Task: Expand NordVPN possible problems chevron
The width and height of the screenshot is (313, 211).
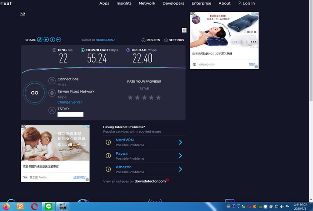Action: point(180,142)
